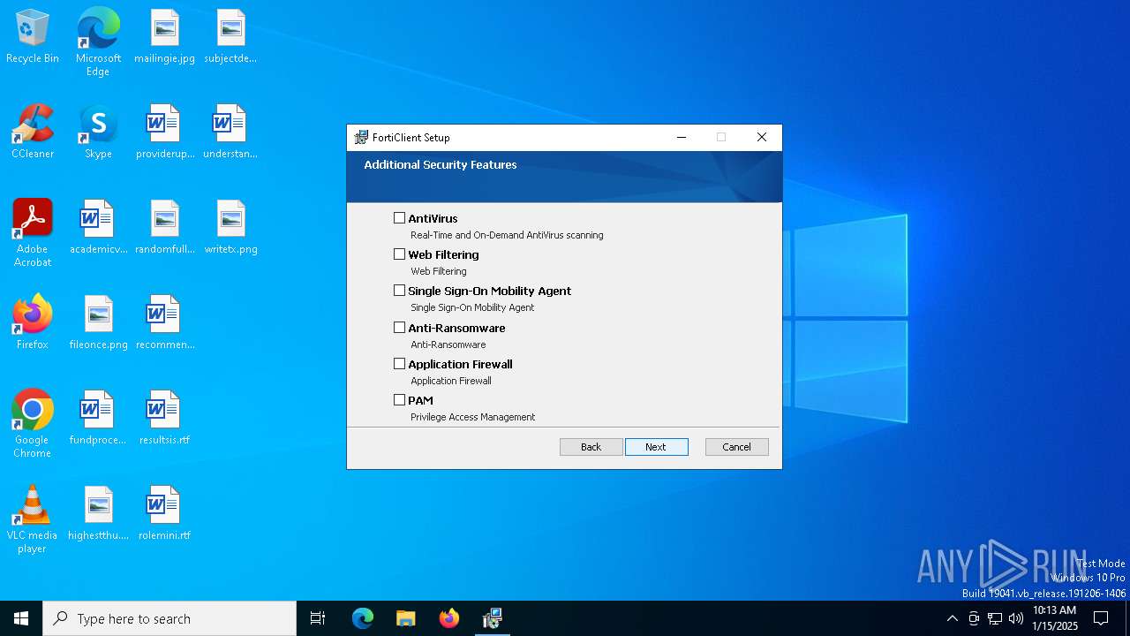Viewport: 1130px width, 636px height.
Task: Close the FortiClient Setup window
Action: coord(761,137)
